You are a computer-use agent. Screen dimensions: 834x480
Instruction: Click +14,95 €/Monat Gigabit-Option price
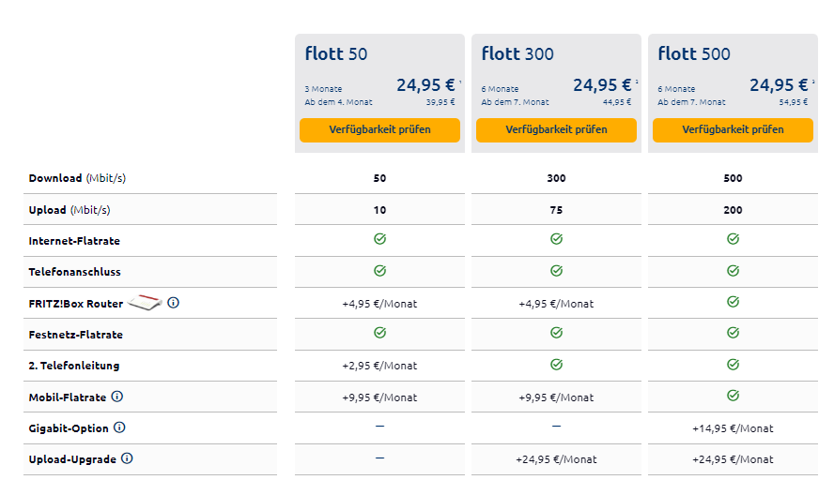(733, 428)
